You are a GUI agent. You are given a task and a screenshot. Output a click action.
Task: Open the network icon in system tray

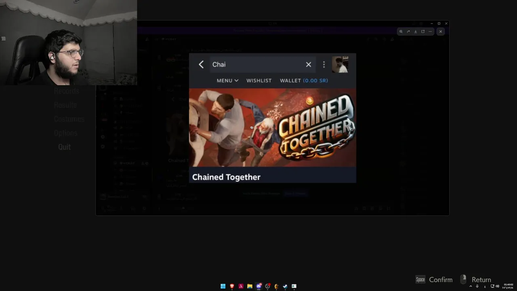pos(492,286)
